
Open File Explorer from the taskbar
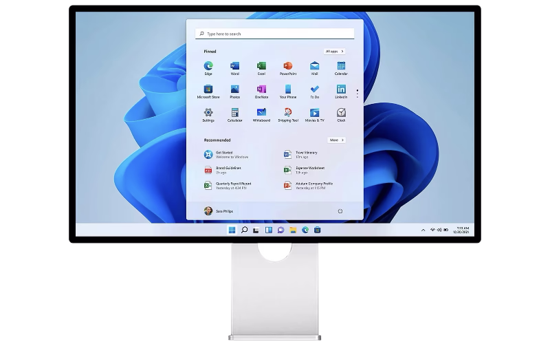pyautogui.click(x=293, y=230)
